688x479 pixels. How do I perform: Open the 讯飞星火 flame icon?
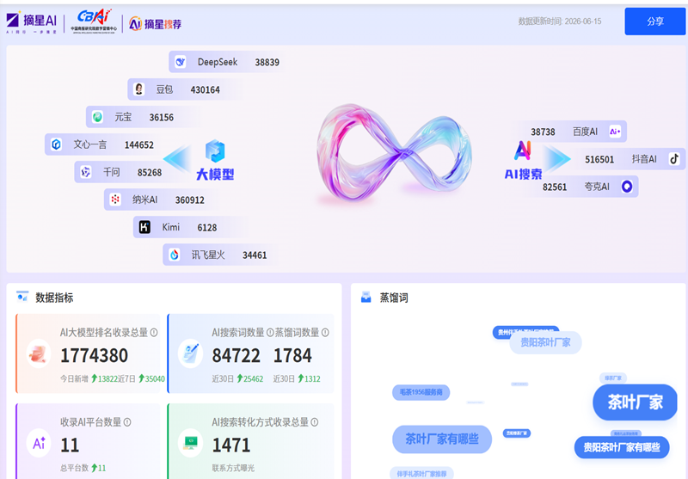[x=175, y=255]
